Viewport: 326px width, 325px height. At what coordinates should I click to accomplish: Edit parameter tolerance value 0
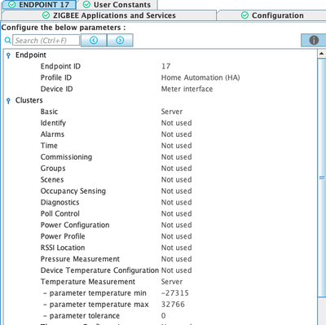tap(163, 316)
